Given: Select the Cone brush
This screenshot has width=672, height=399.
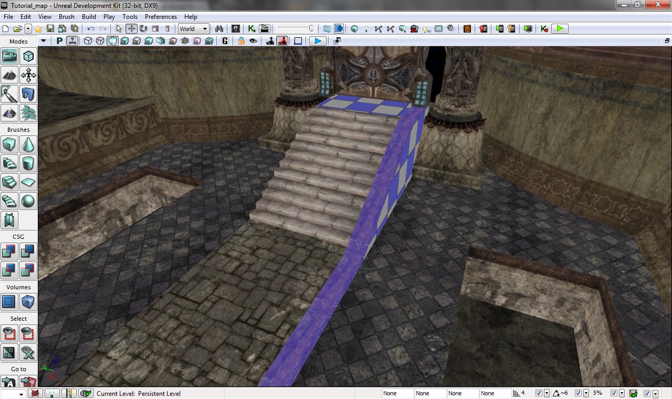Looking at the screenshot, I should pyautogui.click(x=28, y=144).
